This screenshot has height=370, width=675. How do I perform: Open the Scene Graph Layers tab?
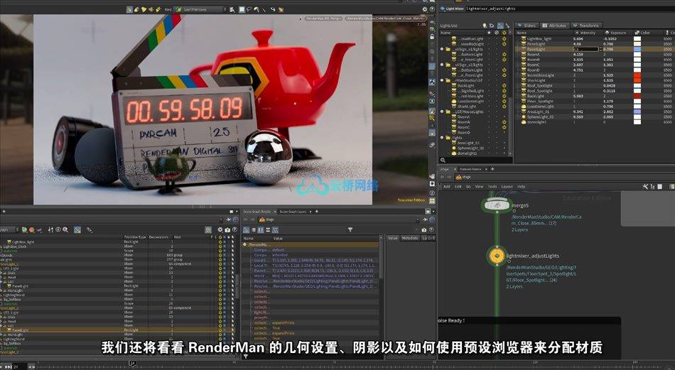pyautogui.click(x=293, y=212)
